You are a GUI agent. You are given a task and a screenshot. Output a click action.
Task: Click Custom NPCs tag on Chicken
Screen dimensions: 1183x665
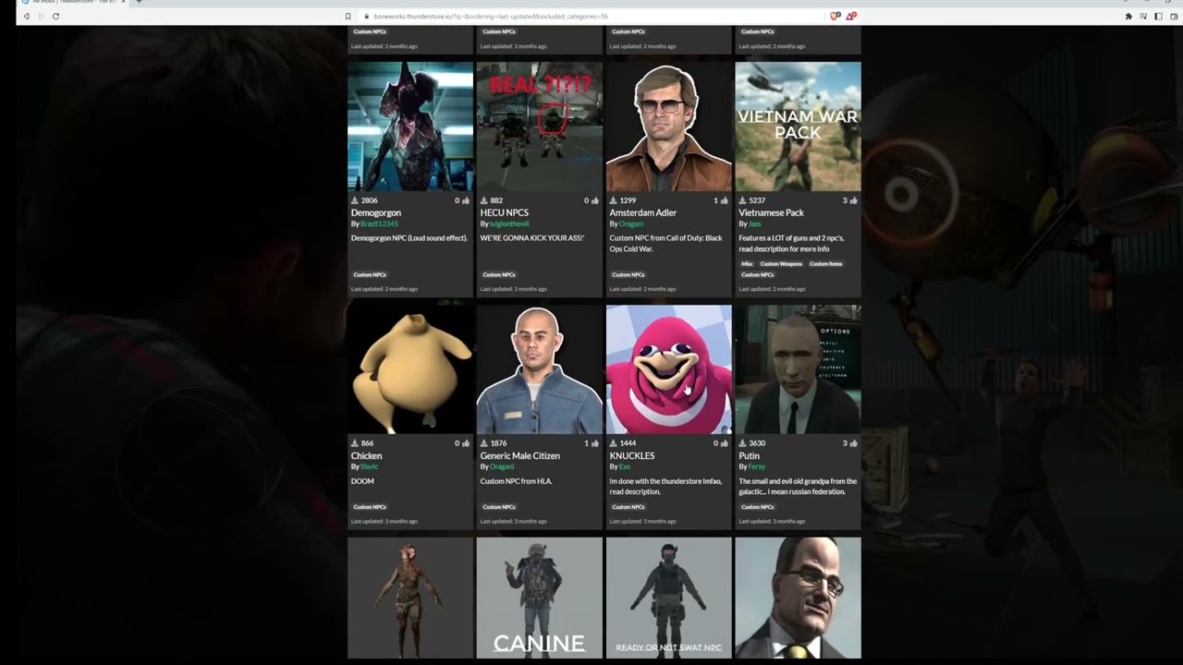click(369, 506)
